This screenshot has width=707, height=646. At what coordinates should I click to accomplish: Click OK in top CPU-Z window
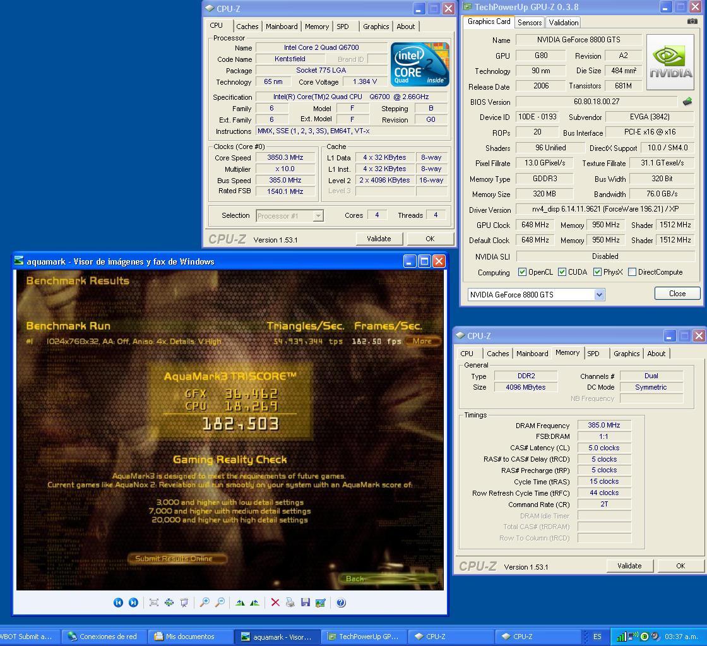pyautogui.click(x=430, y=239)
